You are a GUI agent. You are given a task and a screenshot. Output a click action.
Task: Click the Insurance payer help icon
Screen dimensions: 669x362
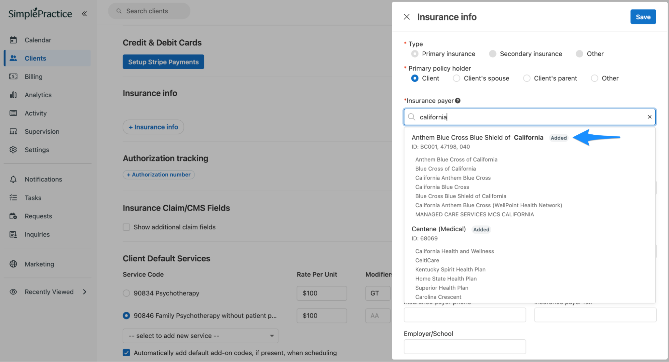tap(457, 101)
